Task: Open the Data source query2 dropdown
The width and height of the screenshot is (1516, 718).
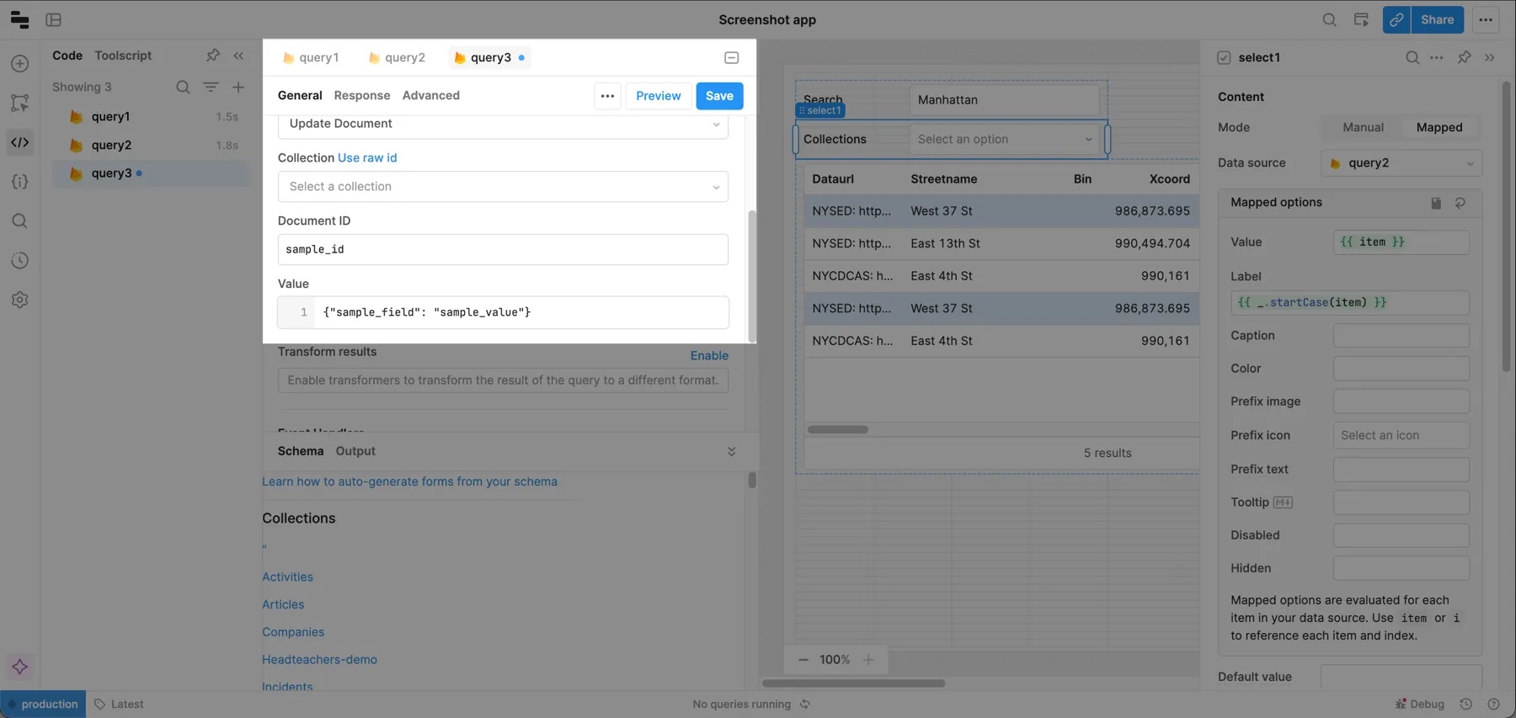Action: 1401,163
